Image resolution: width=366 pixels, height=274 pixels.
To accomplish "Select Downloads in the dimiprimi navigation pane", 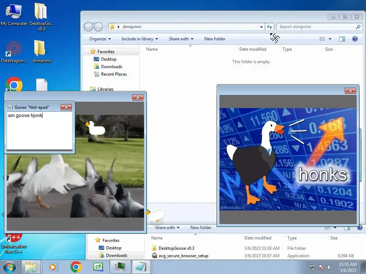I will click(112, 67).
